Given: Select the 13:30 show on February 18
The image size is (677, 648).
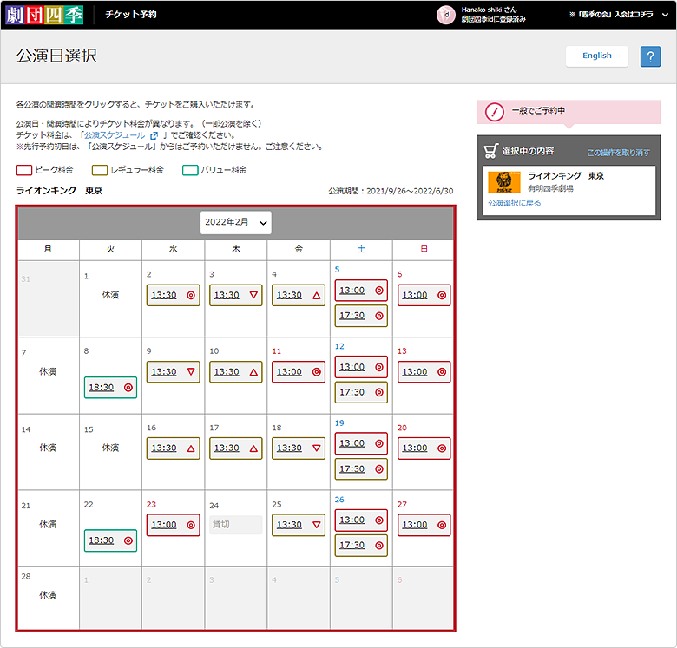Looking at the screenshot, I should (299, 448).
